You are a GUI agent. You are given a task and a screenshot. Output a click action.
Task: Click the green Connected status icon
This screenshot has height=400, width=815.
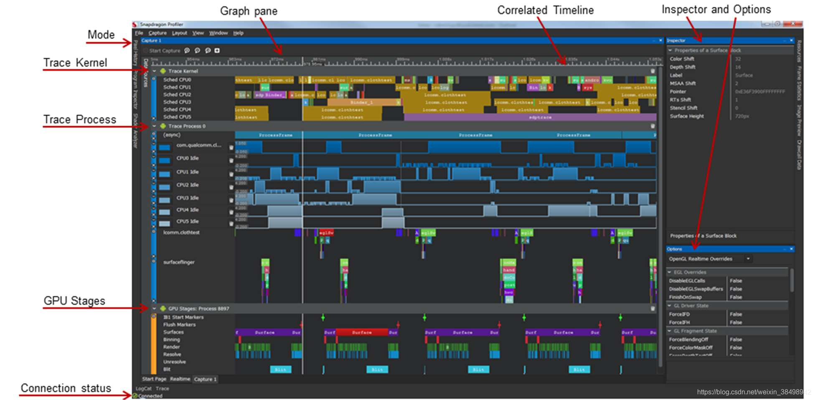(135, 396)
